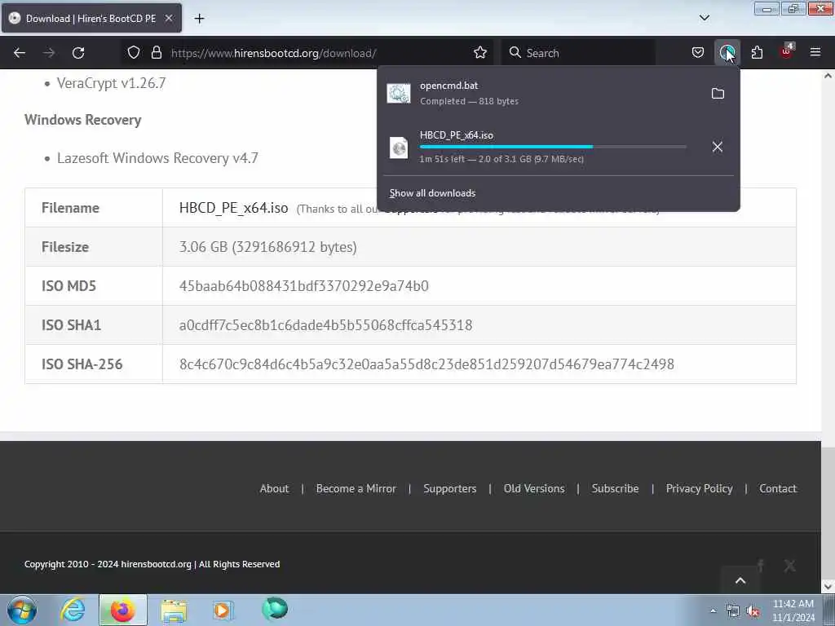Click the HBCD_PE_x64.iso download progress bar

553,147
